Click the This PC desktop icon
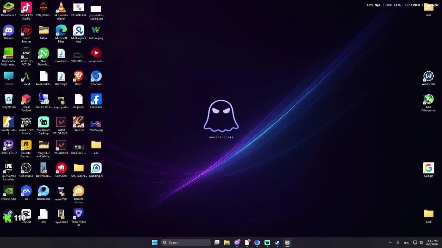This screenshot has height=248, width=442. click(x=9, y=79)
